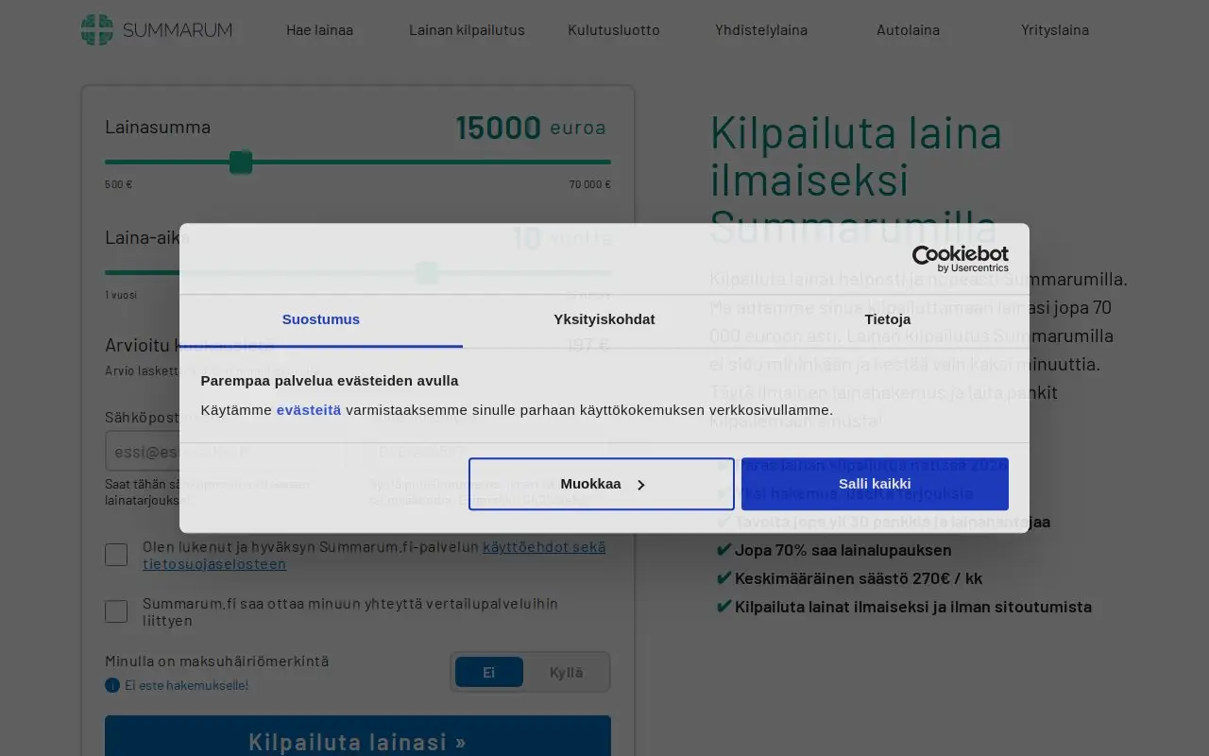Select Ei for maksuhäiriömerkintä
1209x756 pixels.
489,672
